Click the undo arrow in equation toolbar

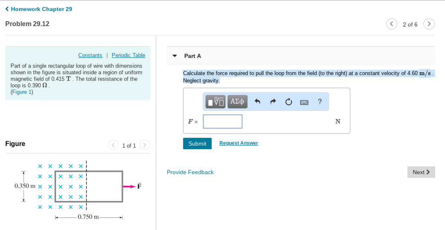[257, 102]
